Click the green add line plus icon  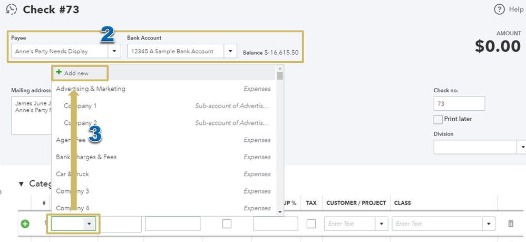[25, 224]
